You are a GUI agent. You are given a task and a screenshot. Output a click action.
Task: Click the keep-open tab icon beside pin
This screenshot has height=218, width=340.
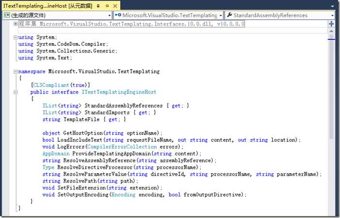click(98, 6)
